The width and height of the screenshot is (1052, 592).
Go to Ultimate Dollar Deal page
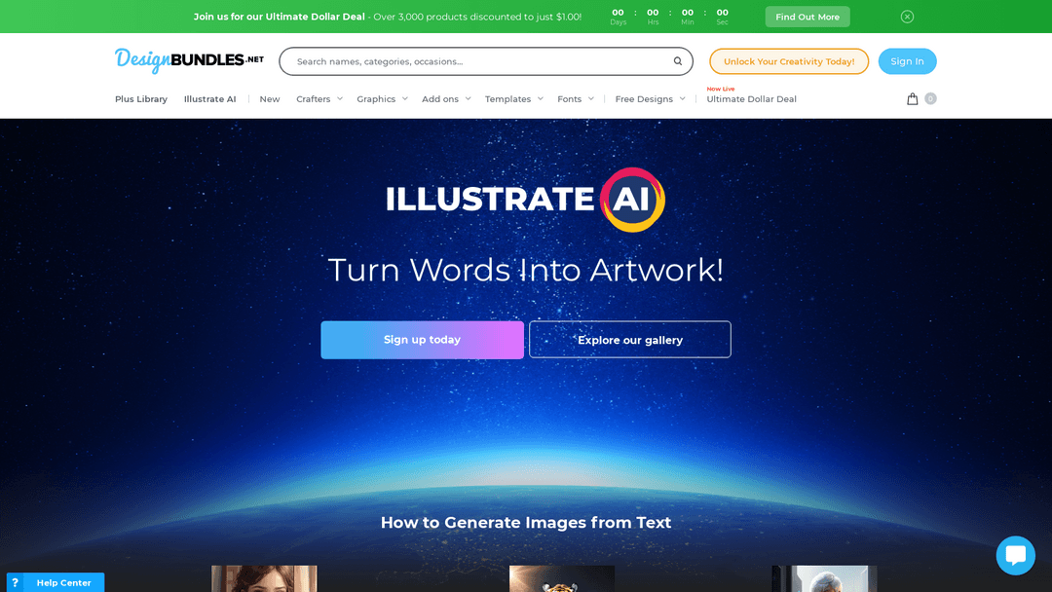pos(751,99)
